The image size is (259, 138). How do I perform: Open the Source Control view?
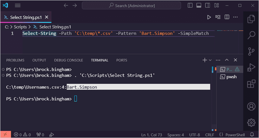click(251, 51)
